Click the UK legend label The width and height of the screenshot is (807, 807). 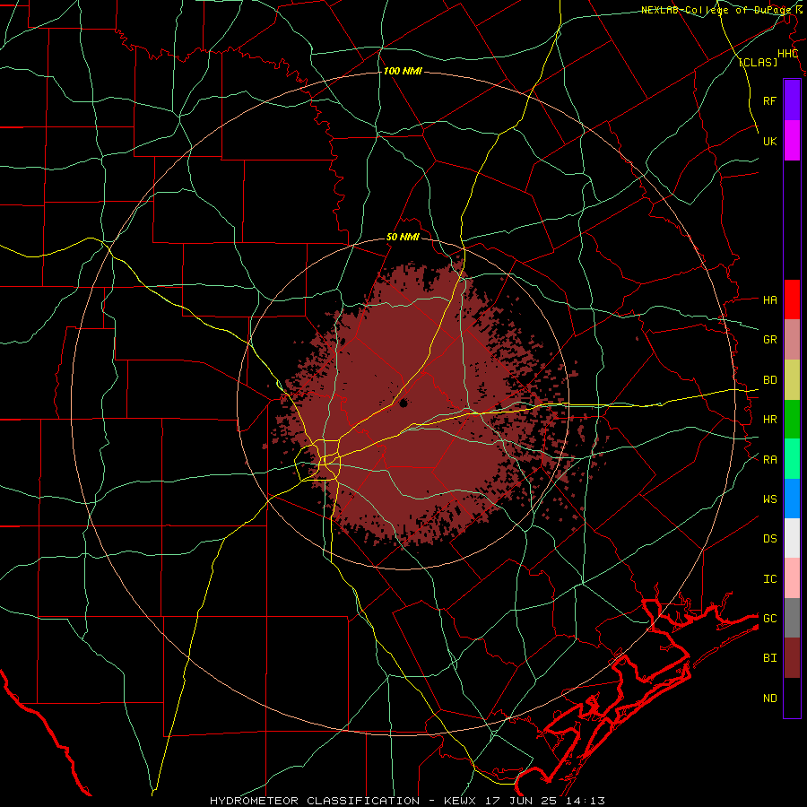[x=769, y=141]
